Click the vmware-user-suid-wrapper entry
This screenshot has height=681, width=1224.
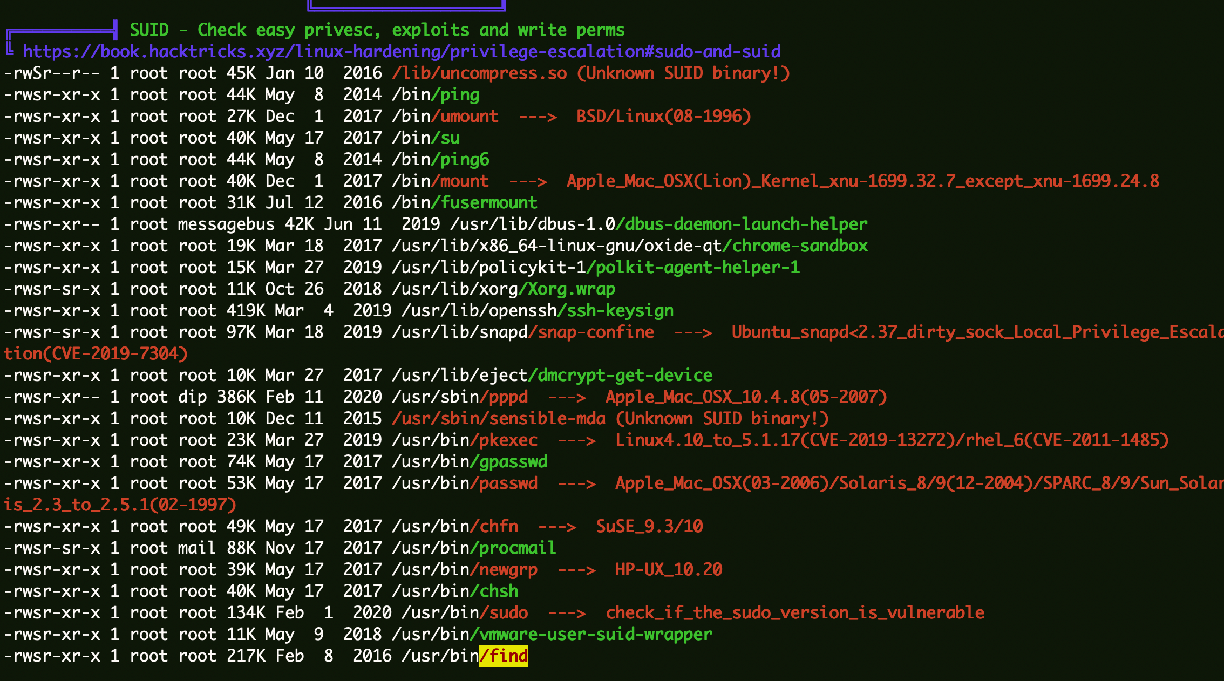click(x=595, y=635)
